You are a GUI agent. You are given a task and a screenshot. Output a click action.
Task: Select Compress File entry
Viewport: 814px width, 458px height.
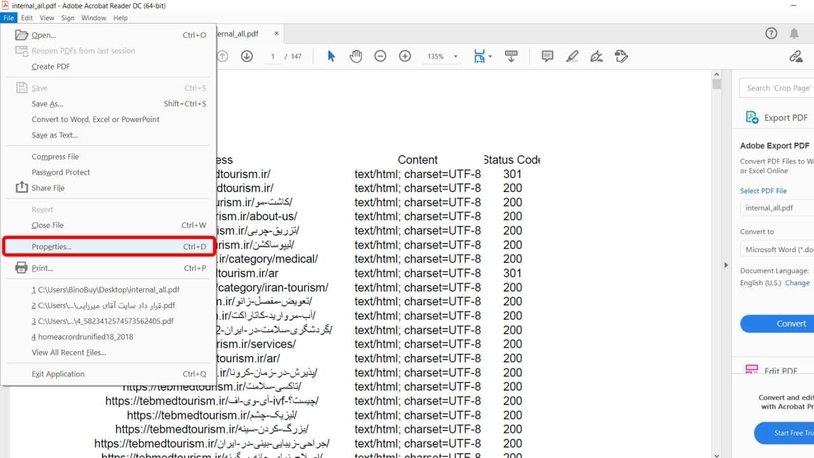coord(109,156)
